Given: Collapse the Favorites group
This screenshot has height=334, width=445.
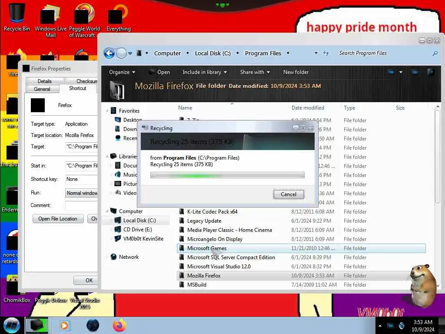Looking at the screenshot, I should pos(107,110).
